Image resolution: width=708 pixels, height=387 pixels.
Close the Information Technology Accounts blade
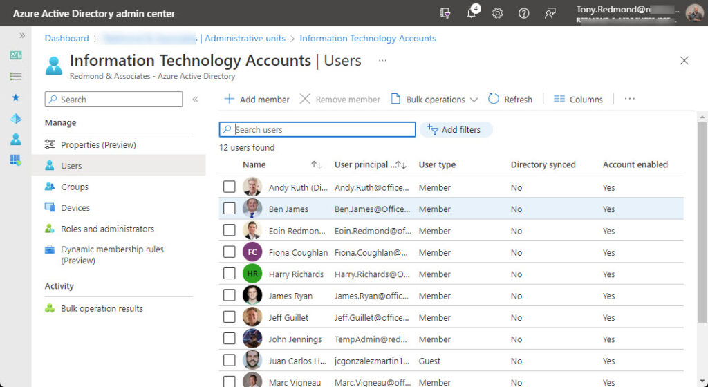[684, 60]
